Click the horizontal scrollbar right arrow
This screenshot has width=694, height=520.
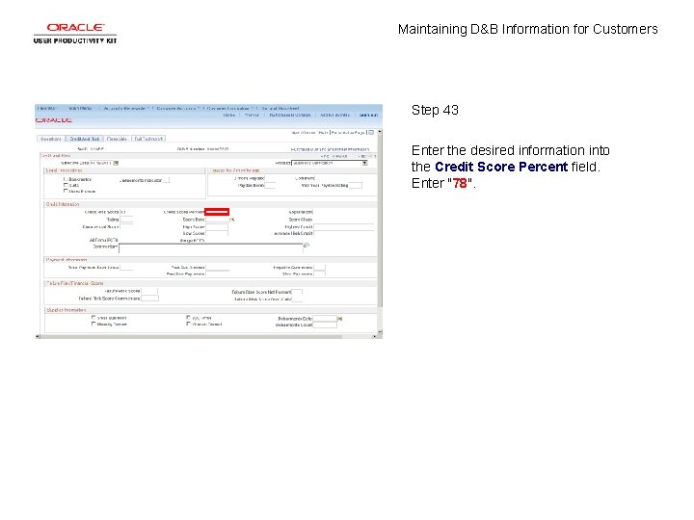374,336
